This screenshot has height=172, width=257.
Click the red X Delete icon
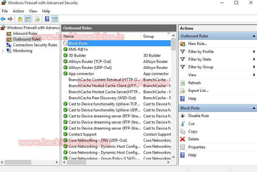(x=183, y=139)
